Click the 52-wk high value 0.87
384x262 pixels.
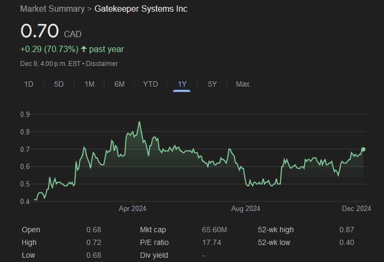pyautogui.click(x=346, y=230)
